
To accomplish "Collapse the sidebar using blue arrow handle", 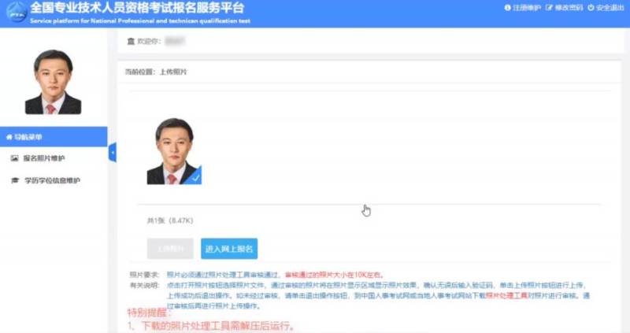I will click(x=112, y=152).
